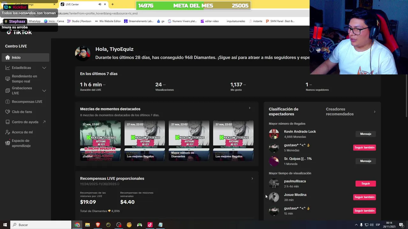Open the Mayor número de Diamantes clip
The height and width of the screenshot is (229, 408).
(x=189, y=141)
